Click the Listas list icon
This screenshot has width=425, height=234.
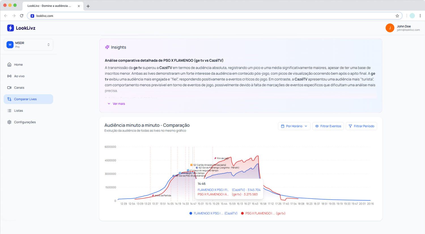click(9, 111)
